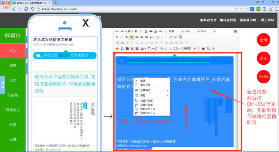This screenshot has width=279, height=152.
Task: Select 分割线 in the green sidebar
Action: point(13,95)
